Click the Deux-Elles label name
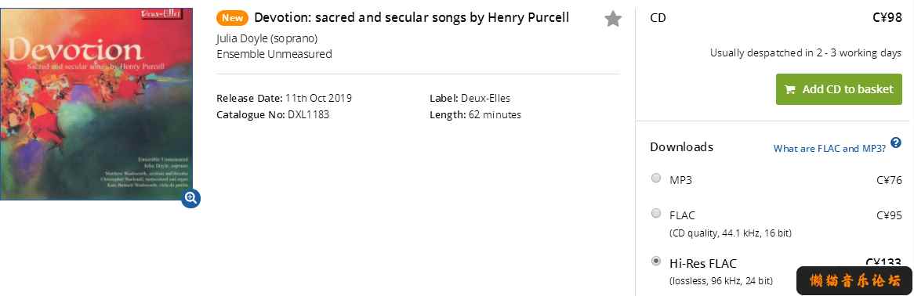 point(485,98)
